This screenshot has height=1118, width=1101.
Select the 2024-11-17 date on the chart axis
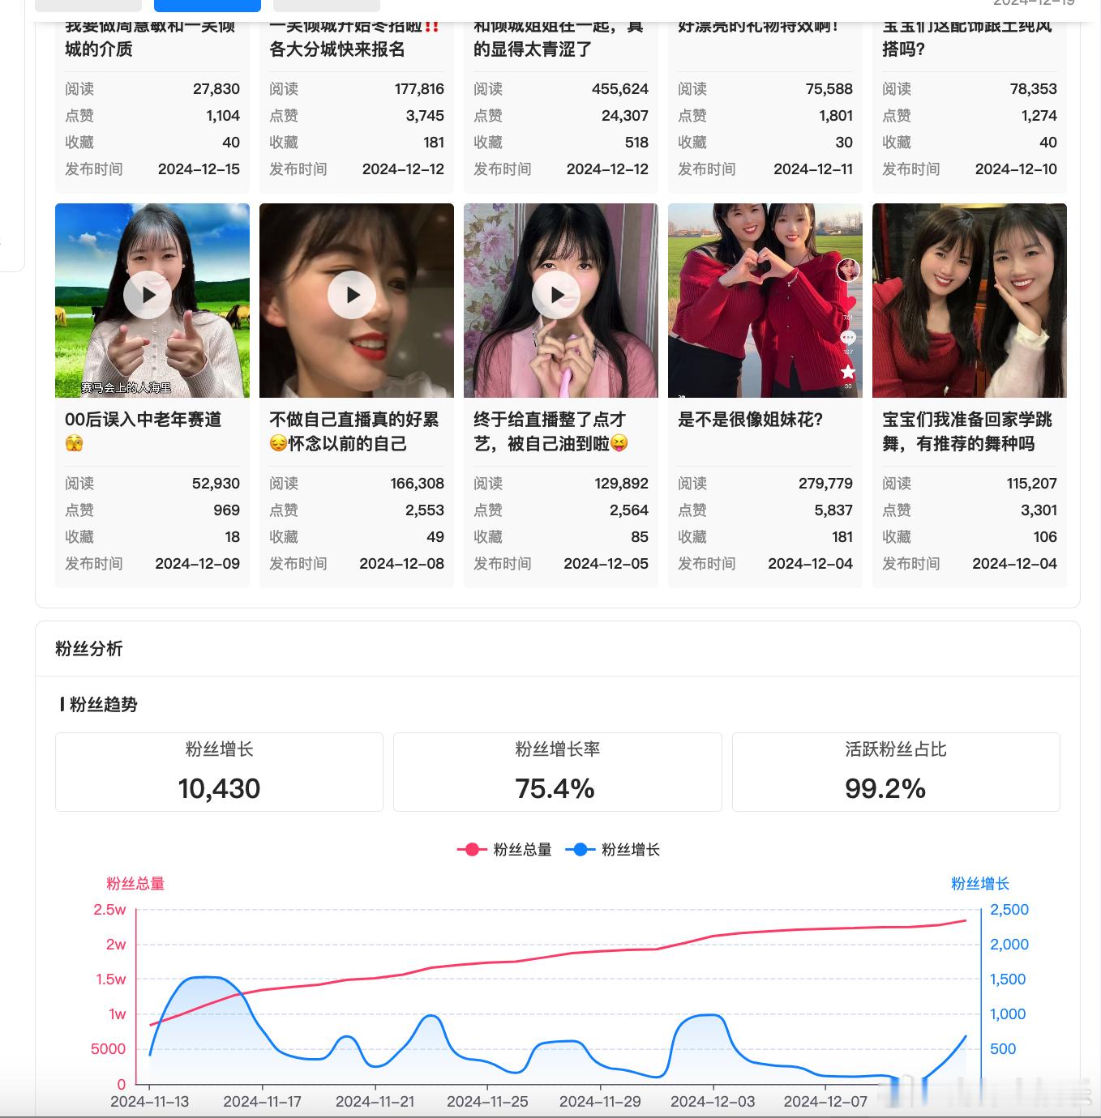click(x=262, y=1102)
